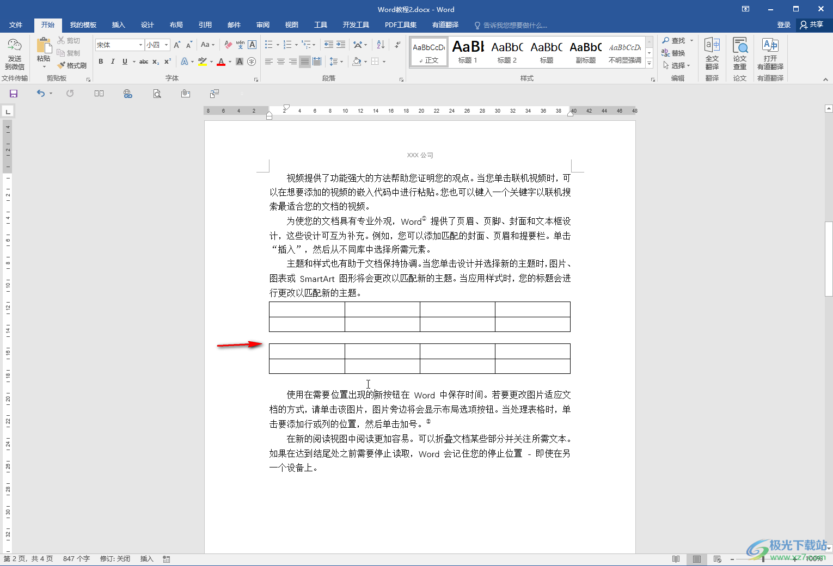Click the Undo arrow icon
833x566 pixels.
tap(41, 94)
